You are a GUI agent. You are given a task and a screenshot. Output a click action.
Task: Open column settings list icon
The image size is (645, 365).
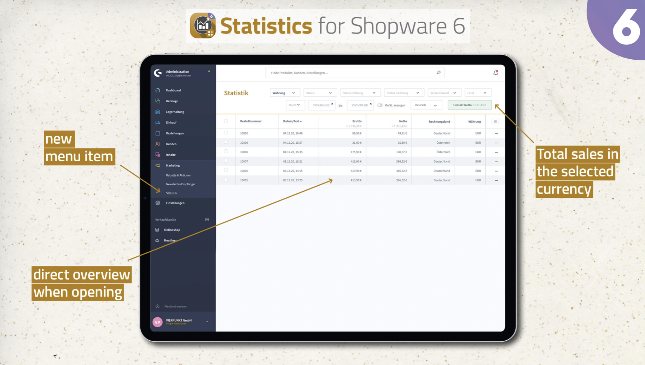coord(495,121)
